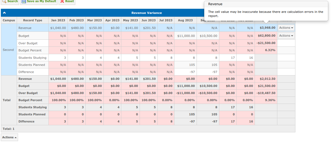This screenshot has width=331, height=143.
Task: Click the Campus column header
Action: pos(9,20)
